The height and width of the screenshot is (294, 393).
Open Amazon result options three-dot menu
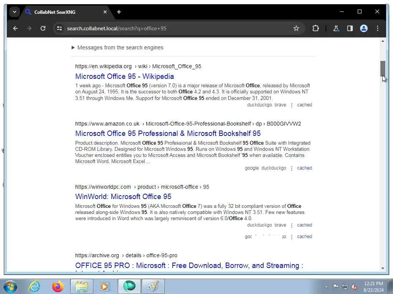292,168
